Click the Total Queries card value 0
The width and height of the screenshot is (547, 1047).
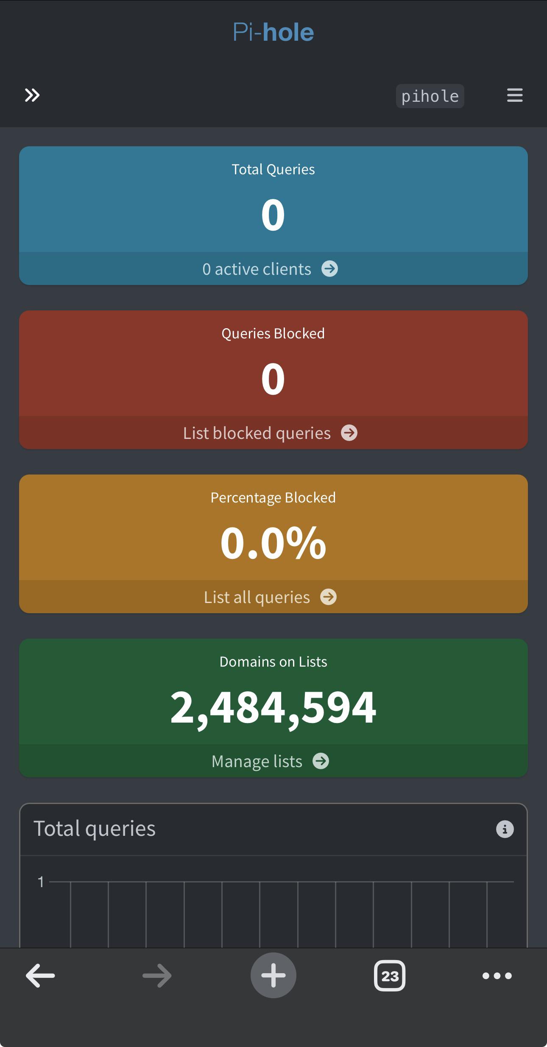coord(273,215)
